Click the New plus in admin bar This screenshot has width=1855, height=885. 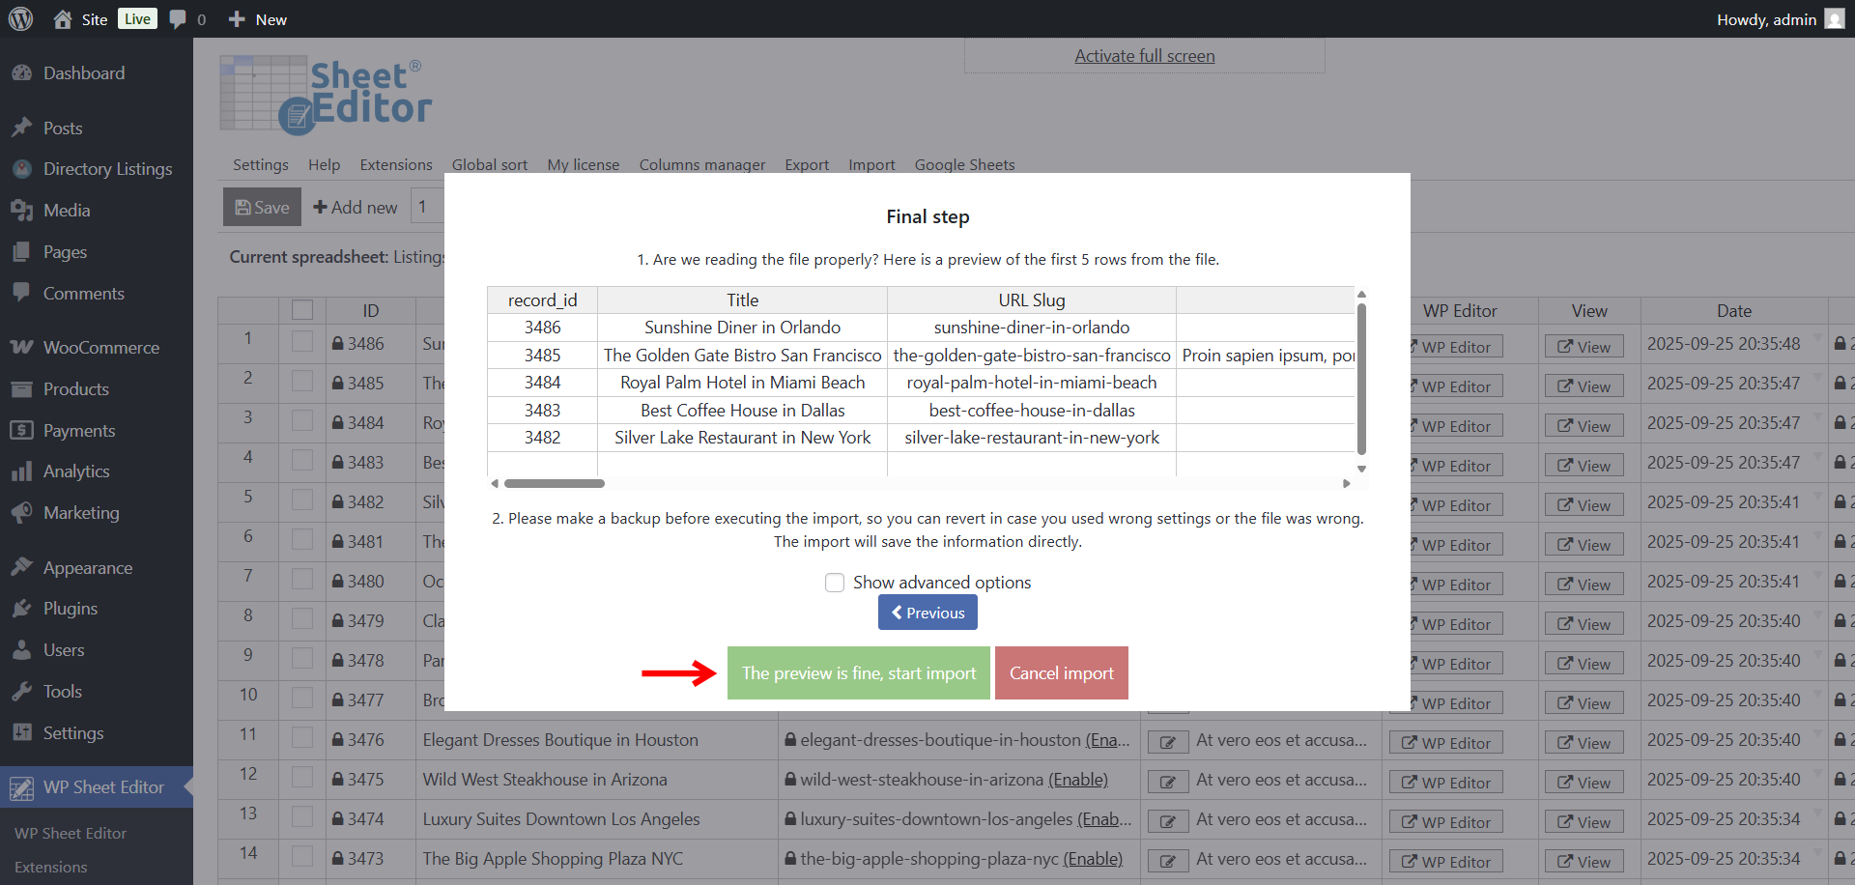coord(237,19)
